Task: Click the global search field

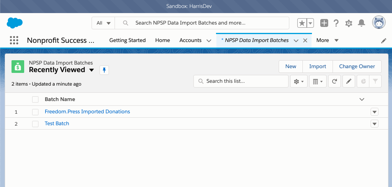Action: [202, 23]
